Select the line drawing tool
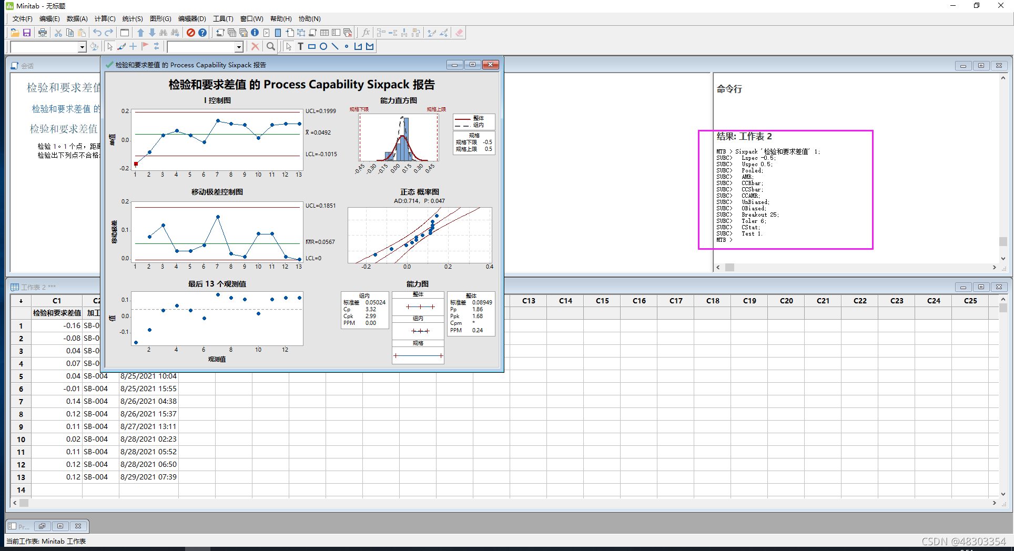Image resolution: width=1014 pixels, height=551 pixels. point(335,47)
